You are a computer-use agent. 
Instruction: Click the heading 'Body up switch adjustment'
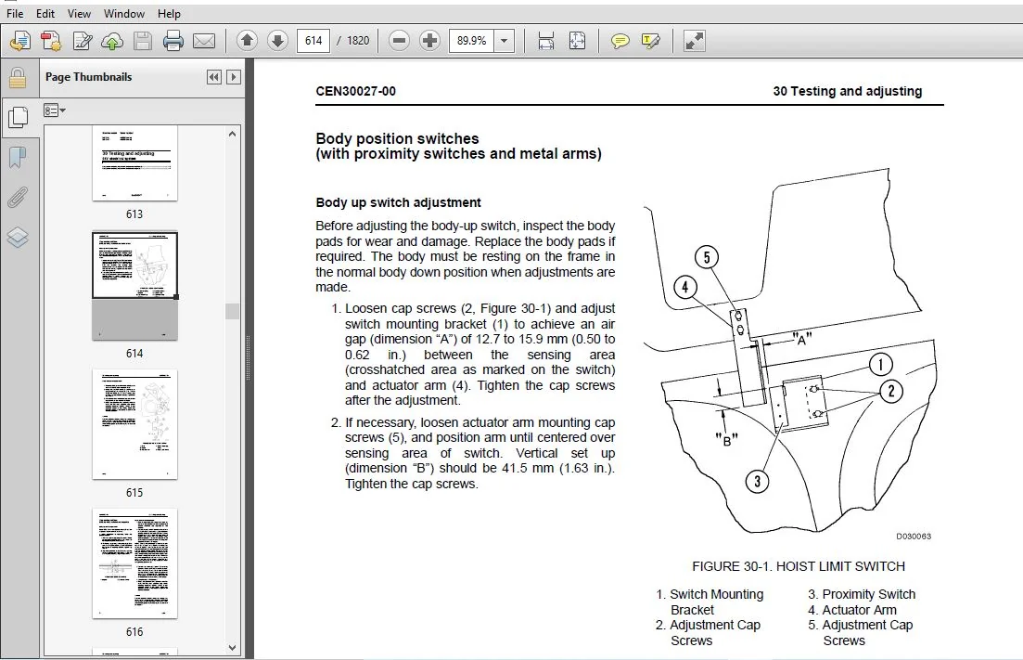[x=398, y=202]
